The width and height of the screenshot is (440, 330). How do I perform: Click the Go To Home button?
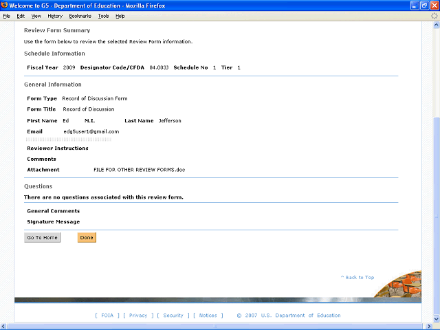(x=43, y=237)
